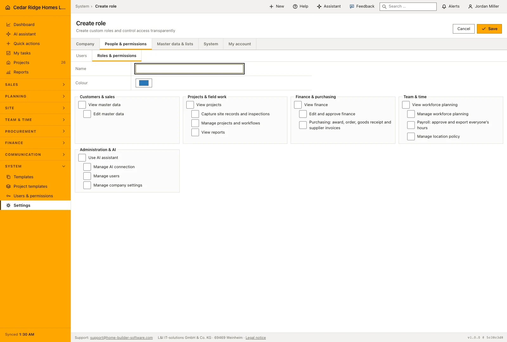The width and height of the screenshot is (507, 342).
Task: Expand the SALES sidebar section
Action: tap(35, 85)
